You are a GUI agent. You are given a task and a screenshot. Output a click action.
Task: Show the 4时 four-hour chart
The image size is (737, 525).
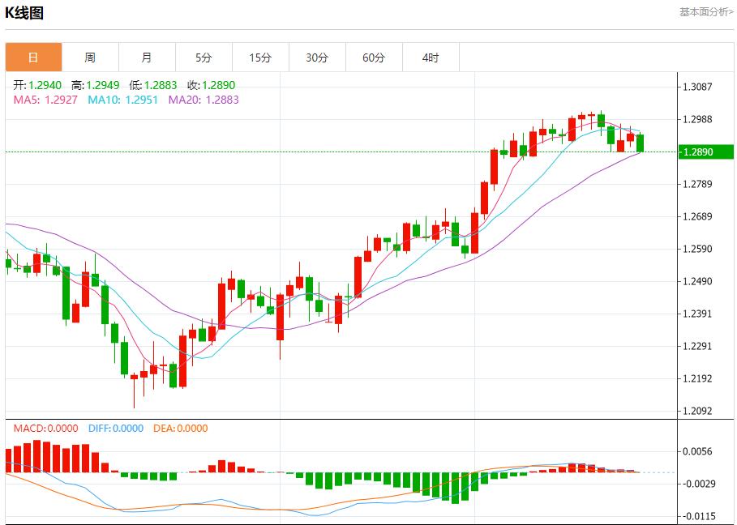pos(431,58)
